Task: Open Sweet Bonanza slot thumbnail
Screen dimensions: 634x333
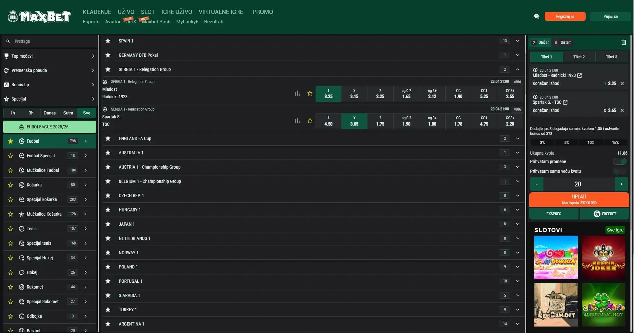Action: (x=556, y=257)
